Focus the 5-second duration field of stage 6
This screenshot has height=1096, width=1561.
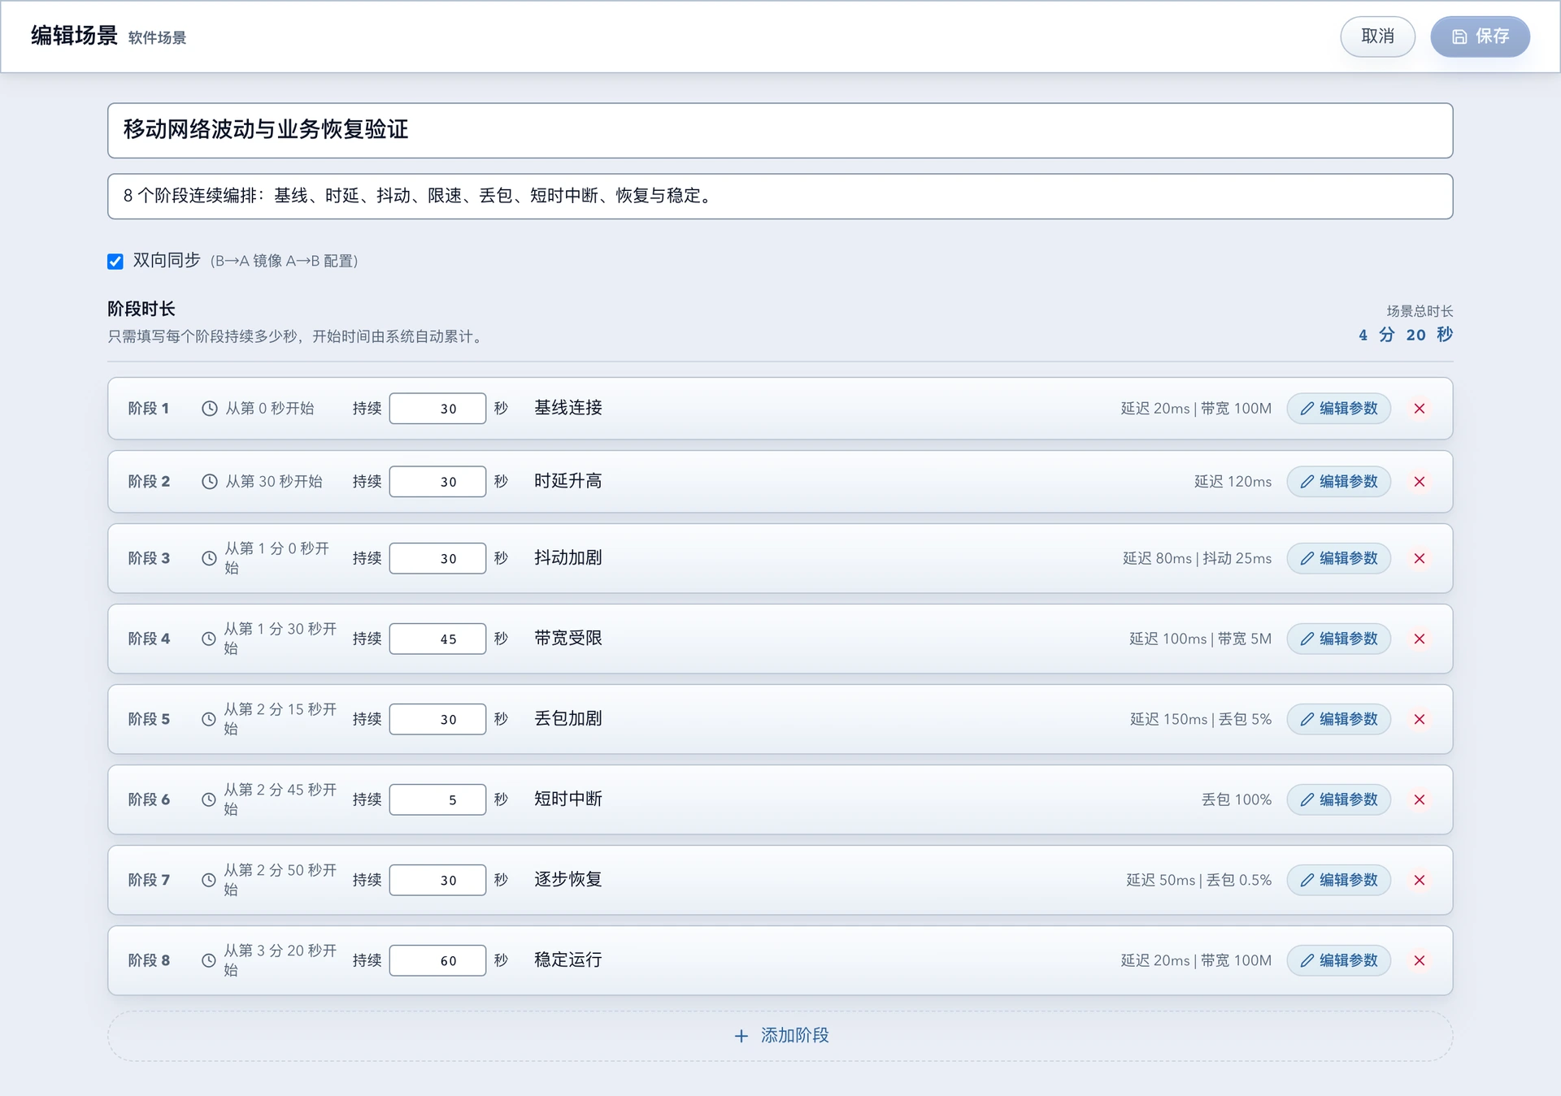(437, 799)
